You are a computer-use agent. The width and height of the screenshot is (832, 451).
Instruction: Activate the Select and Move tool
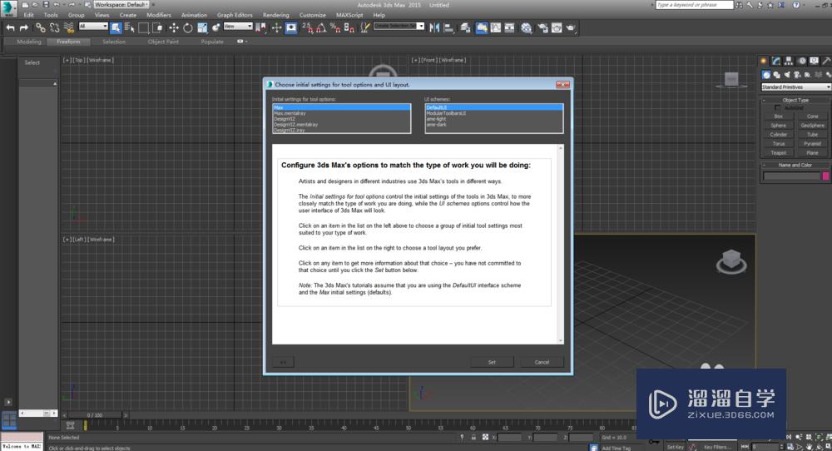coord(174,27)
